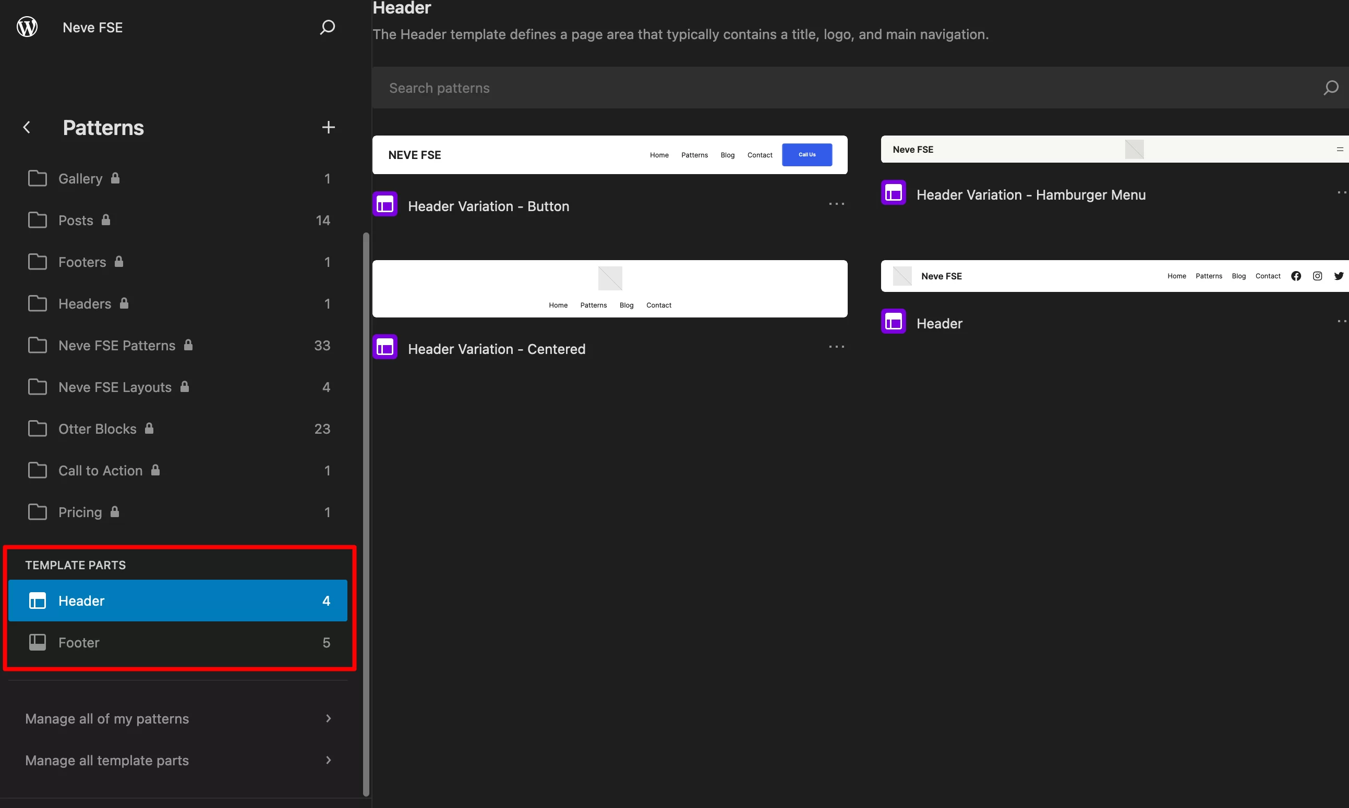This screenshot has height=808, width=1349.
Task: Expand Manage all of my patterns chevron
Action: pos(328,719)
